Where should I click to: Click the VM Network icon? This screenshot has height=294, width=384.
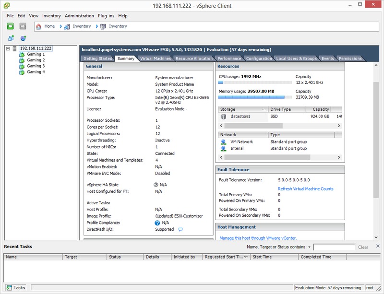pos(224,142)
